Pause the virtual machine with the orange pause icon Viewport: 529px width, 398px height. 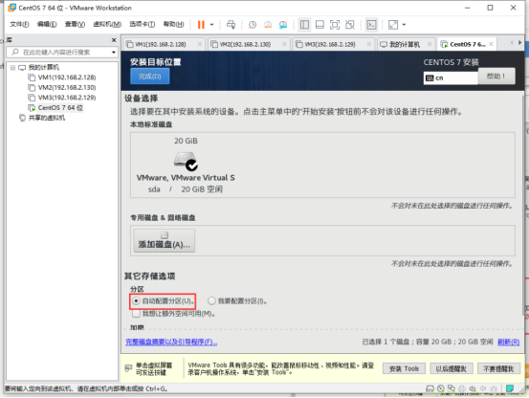click(201, 25)
